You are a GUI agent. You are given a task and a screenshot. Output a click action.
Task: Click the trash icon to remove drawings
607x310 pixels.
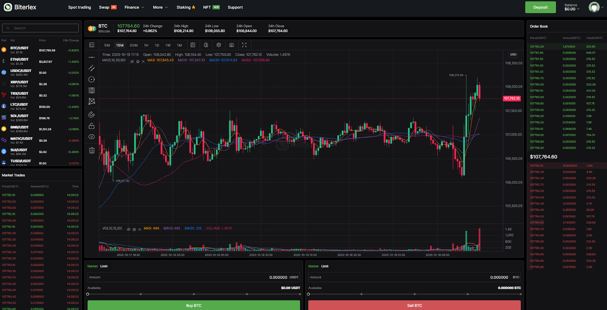pos(91,150)
